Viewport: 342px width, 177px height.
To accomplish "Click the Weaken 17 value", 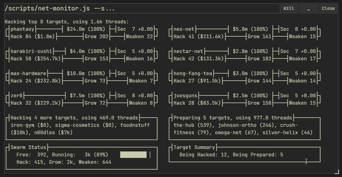I will pos(302,59).
